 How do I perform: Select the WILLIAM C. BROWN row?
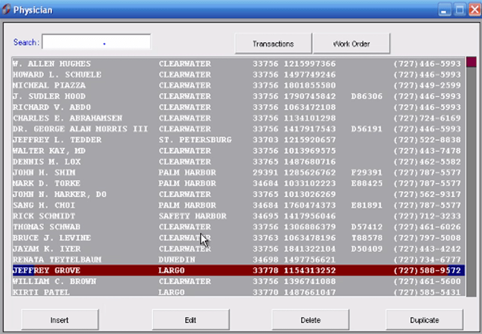tap(239, 282)
